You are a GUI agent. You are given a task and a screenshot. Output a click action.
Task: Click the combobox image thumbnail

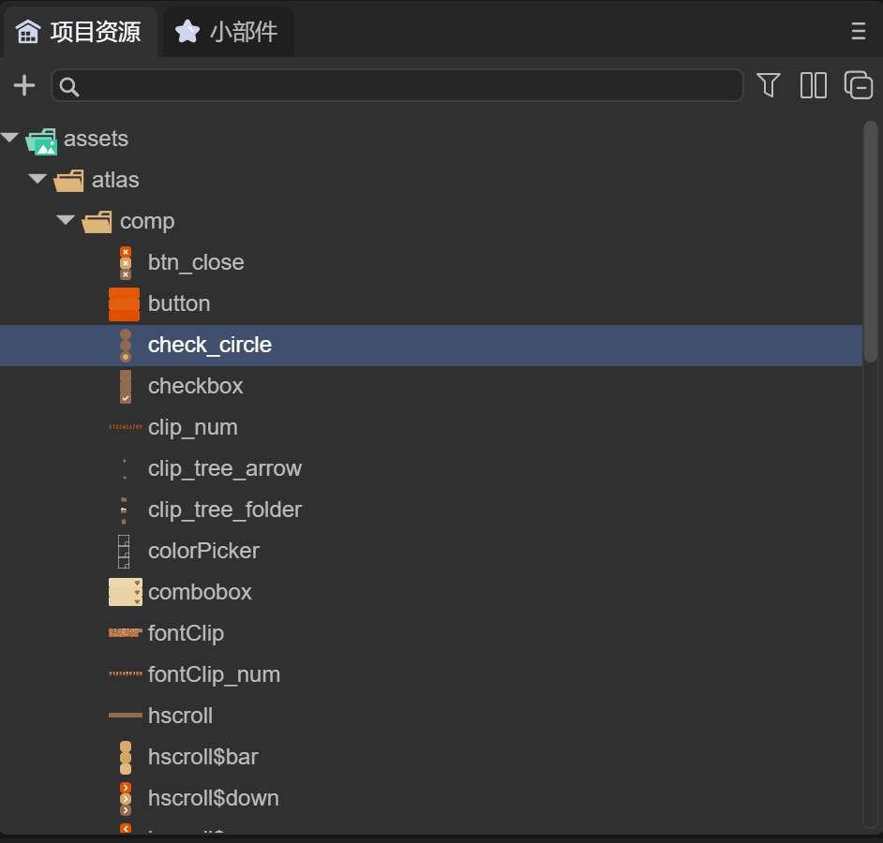coord(125,592)
